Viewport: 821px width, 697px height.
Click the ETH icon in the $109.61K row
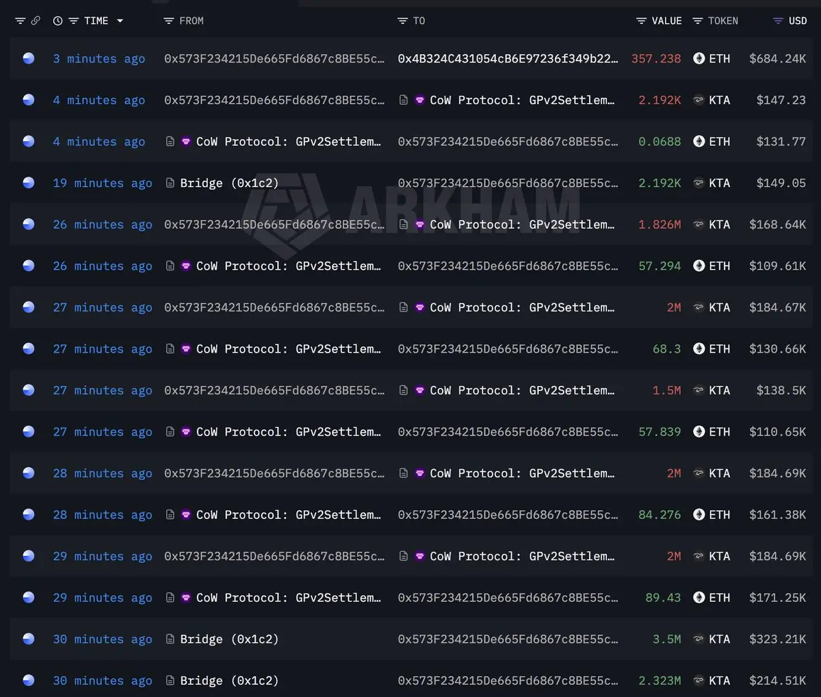699,266
